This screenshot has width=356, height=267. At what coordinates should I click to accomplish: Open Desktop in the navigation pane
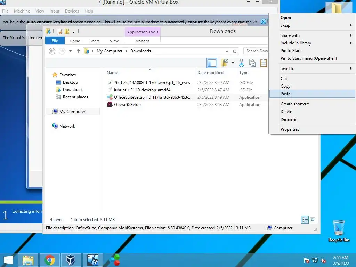click(70, 82)
